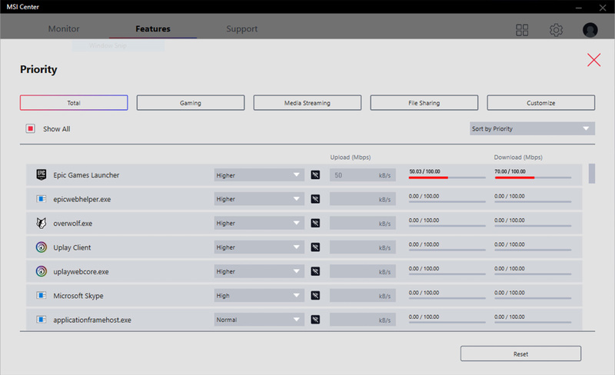615x375 pixels.
Task: Click the Uplay Client swirl icon
Action: click(42, 247)
